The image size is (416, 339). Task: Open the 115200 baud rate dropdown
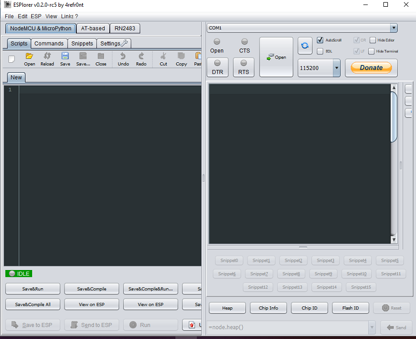(x=336, y=67)
